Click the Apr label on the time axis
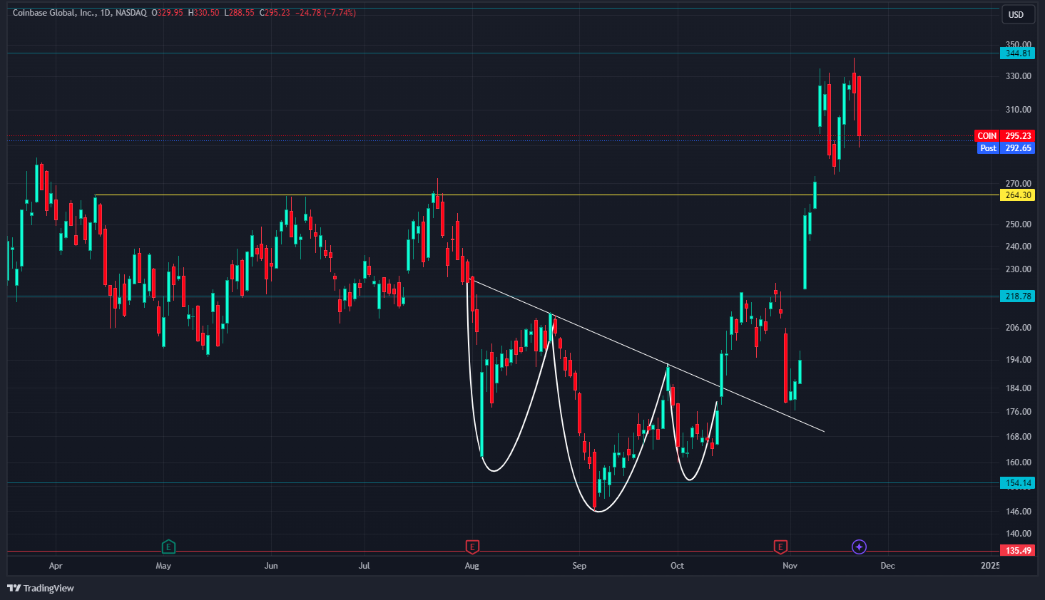The width and height of the screenshot is (1045, 600). pos(56,566)
